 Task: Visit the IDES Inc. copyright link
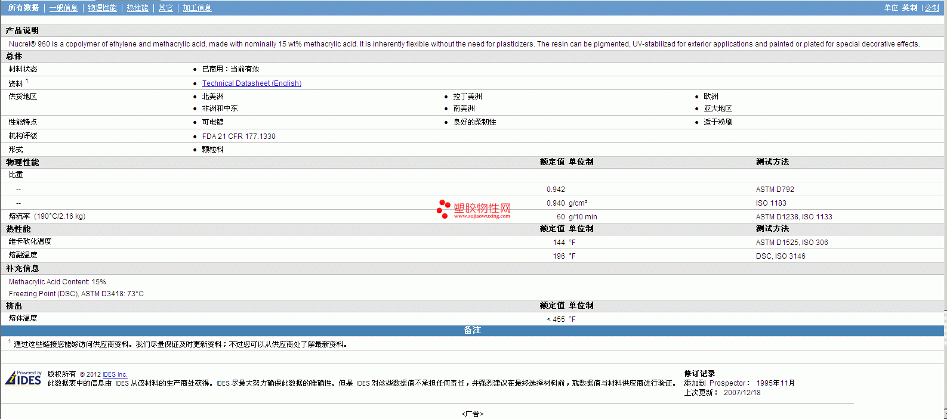pos(115,374)
